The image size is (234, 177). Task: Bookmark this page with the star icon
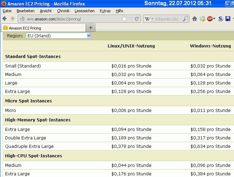tap(124, 19)
